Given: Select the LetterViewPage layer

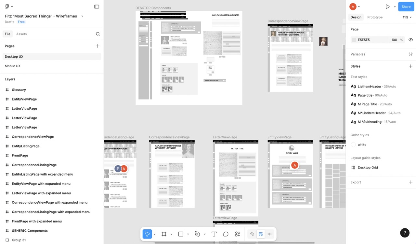Looking at the screenshot, I should coord(25,108).
